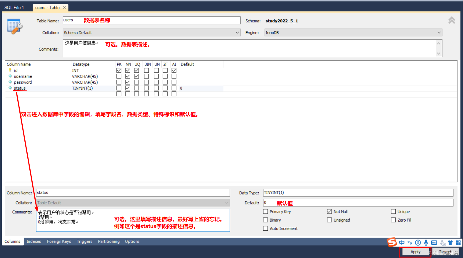Click the Datatype column header

tap(81, 64)
